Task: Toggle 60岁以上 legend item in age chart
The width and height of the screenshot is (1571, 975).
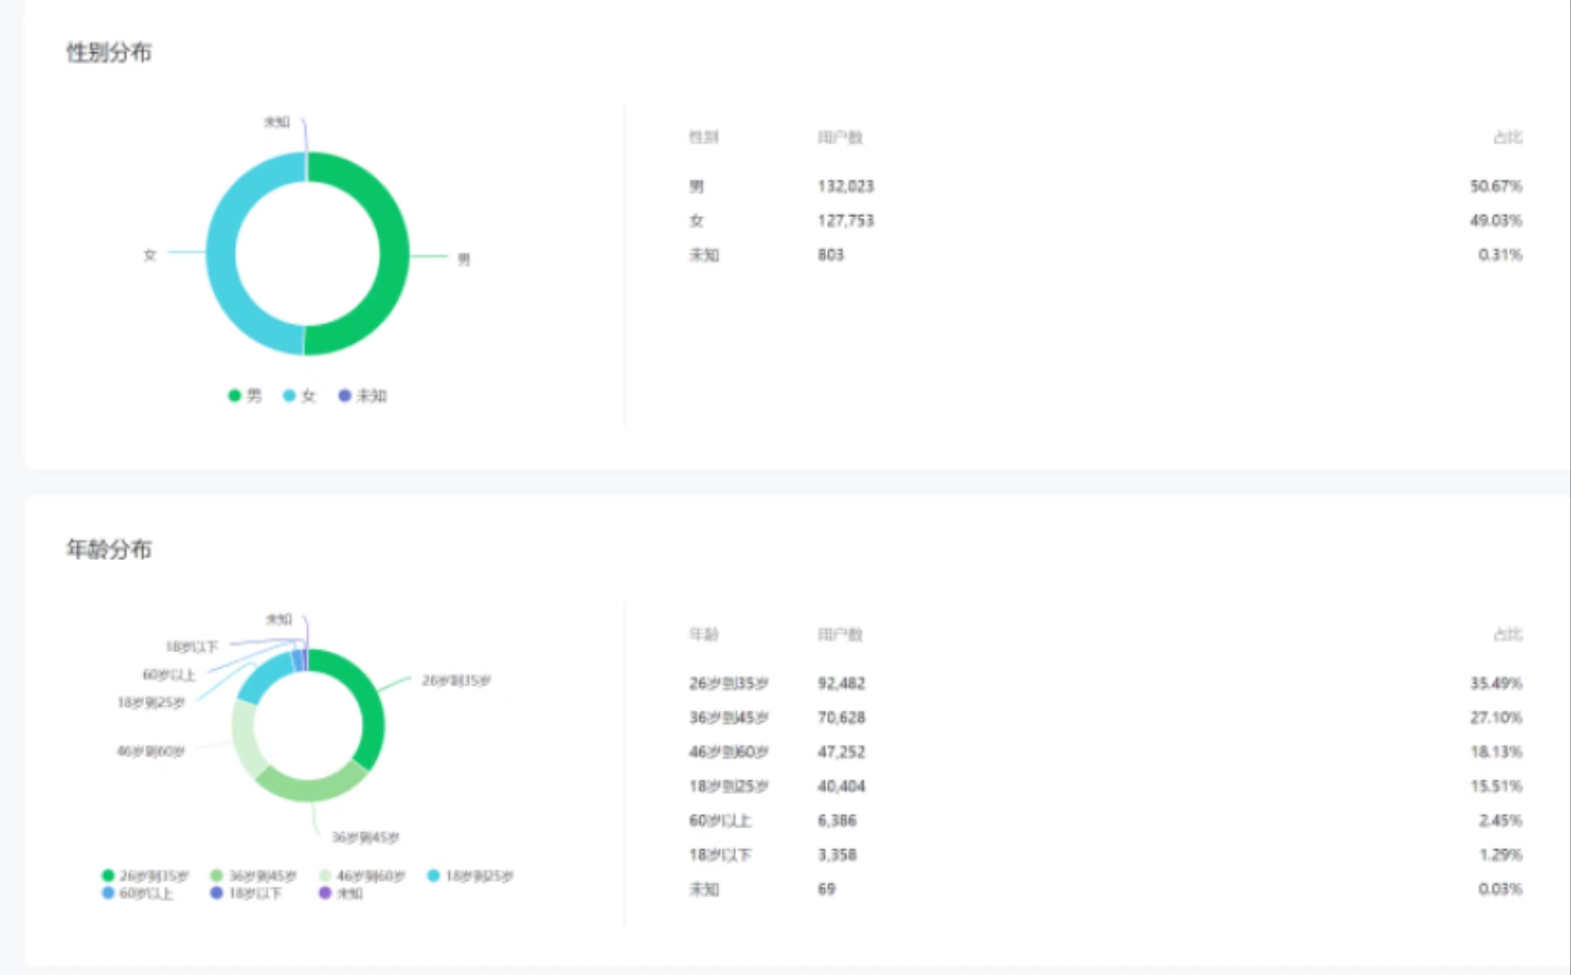Action: tap(138, 893)
